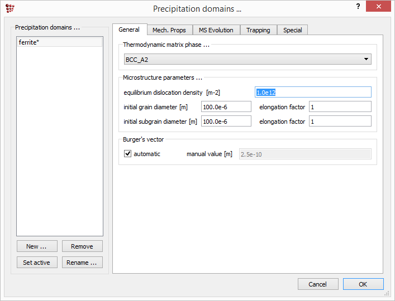Select the General tab

(130, 30)
